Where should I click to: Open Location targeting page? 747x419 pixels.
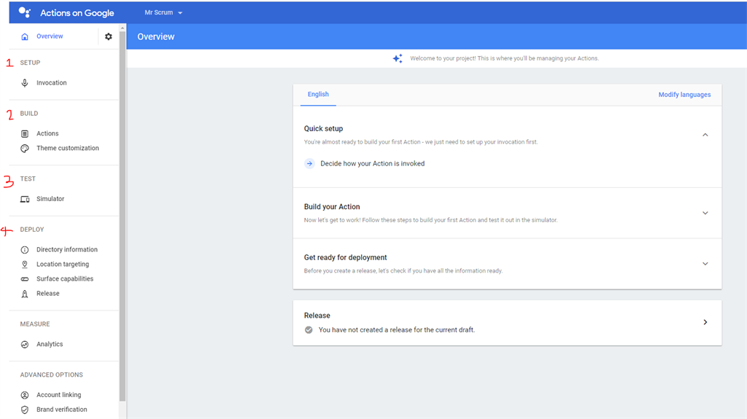[63, 265]
